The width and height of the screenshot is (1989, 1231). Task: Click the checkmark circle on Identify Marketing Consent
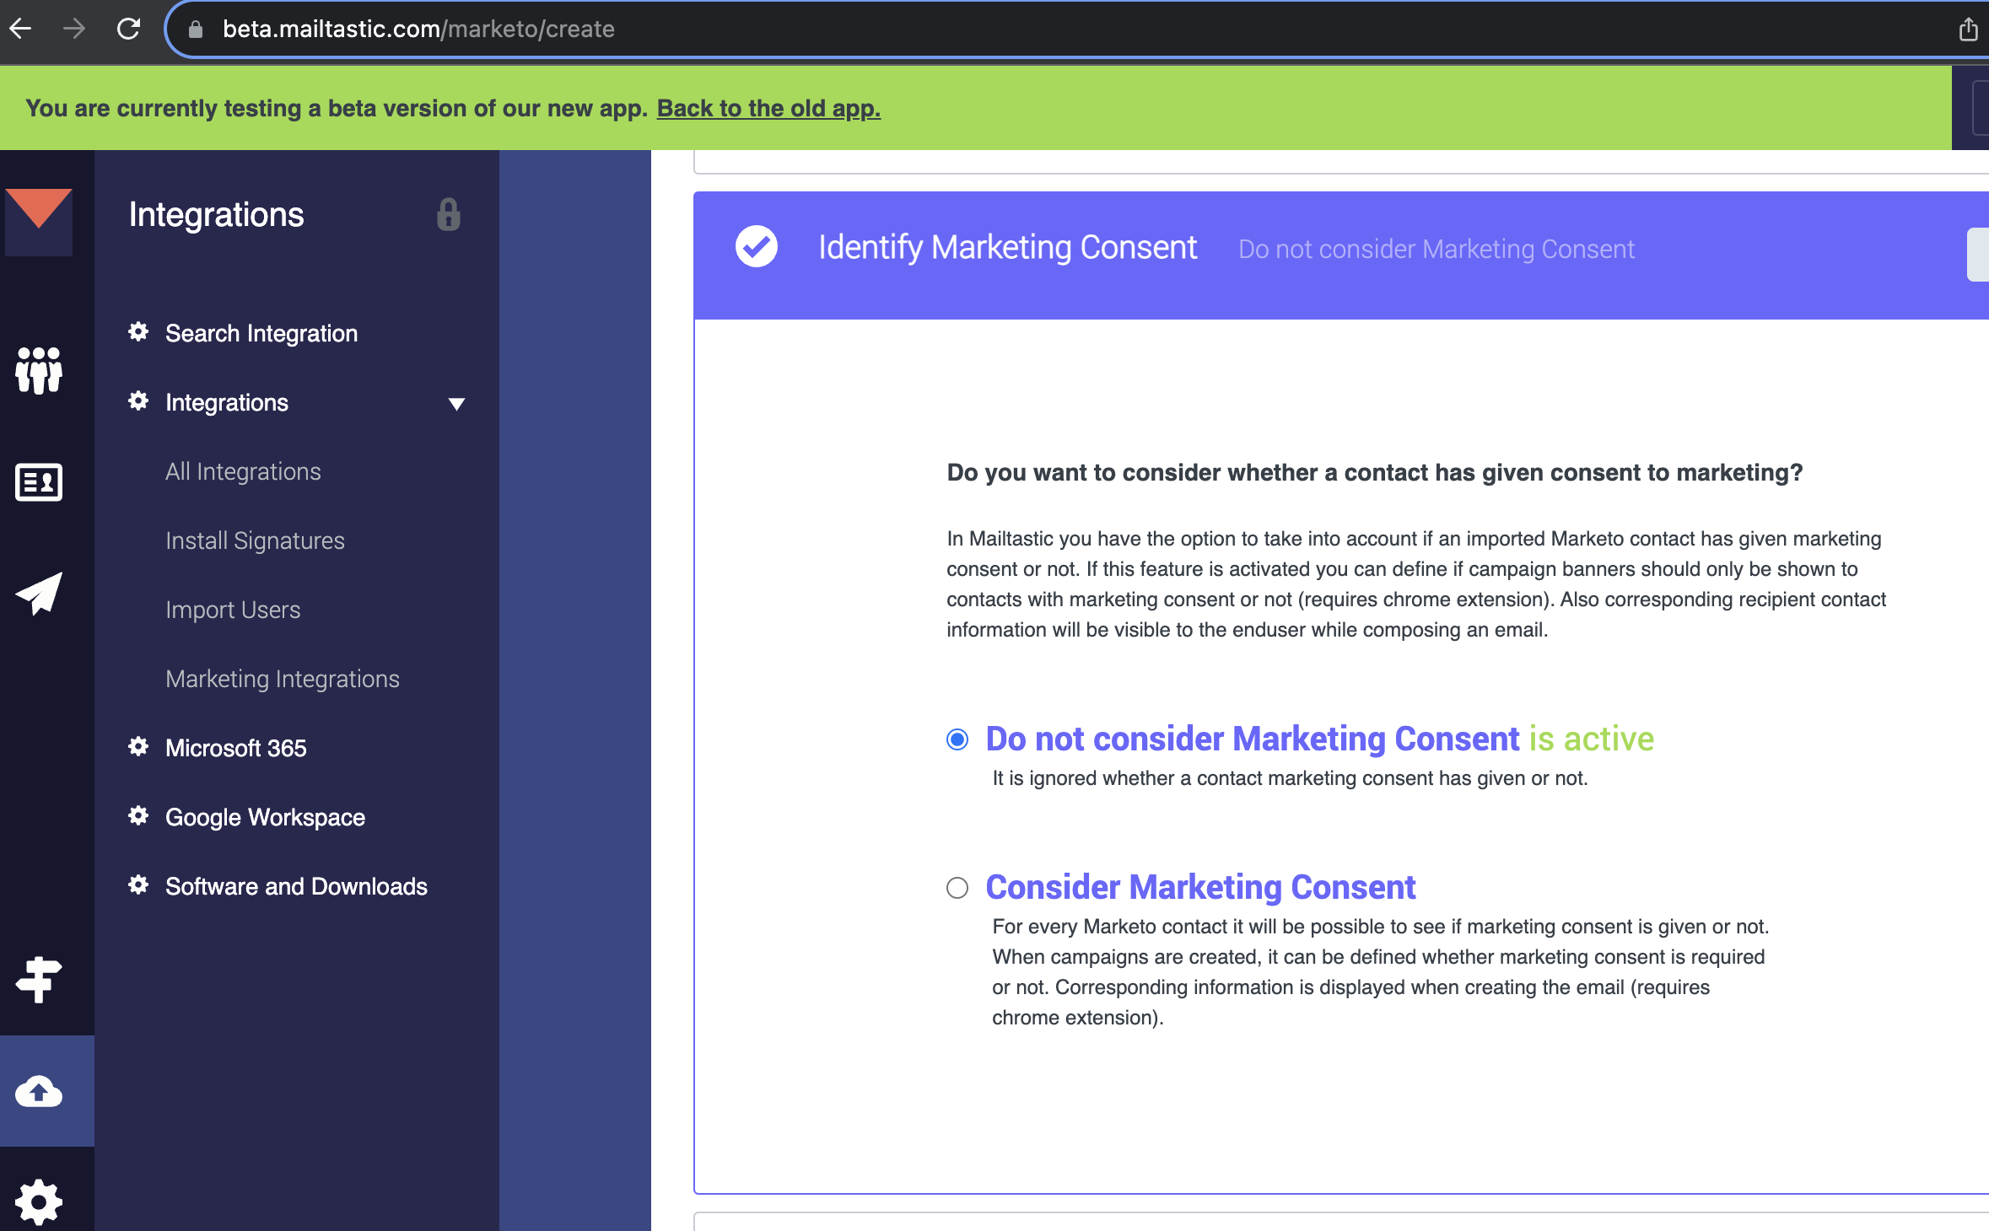757,247
